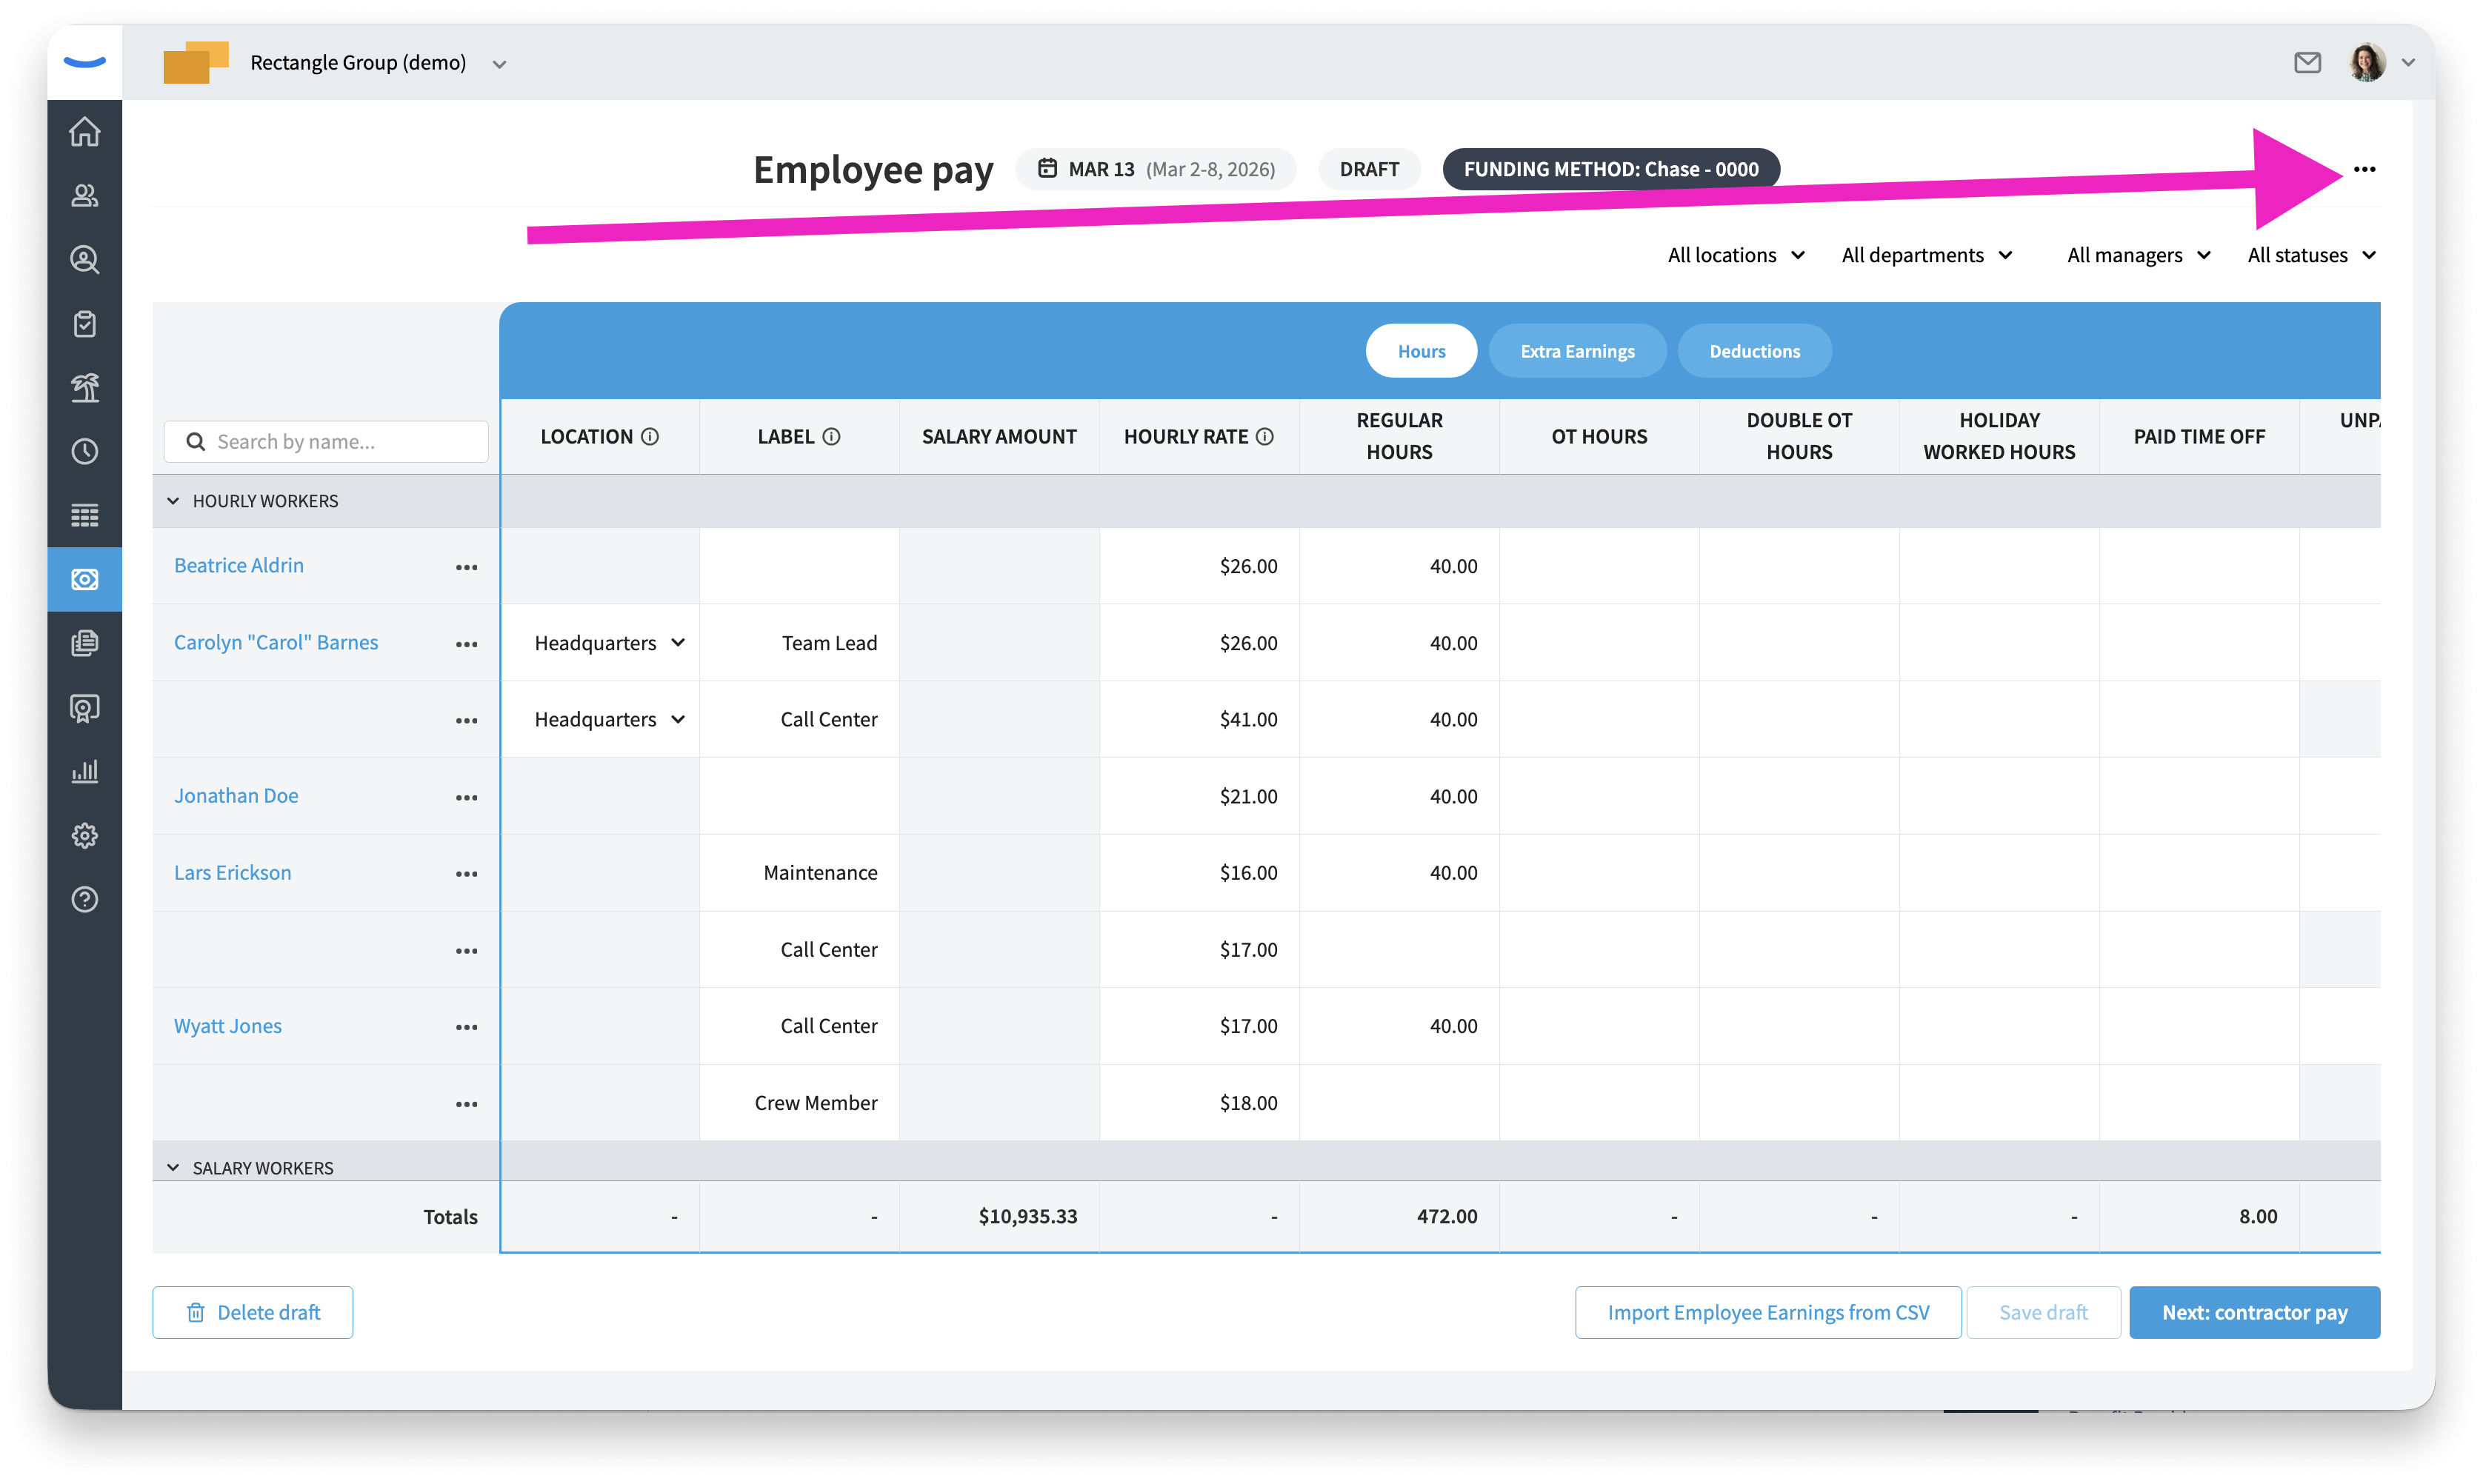The image size is (2483, 1484).
Task: Switch to the Extra Earnings tab
Action: [x=1577, y=351]
